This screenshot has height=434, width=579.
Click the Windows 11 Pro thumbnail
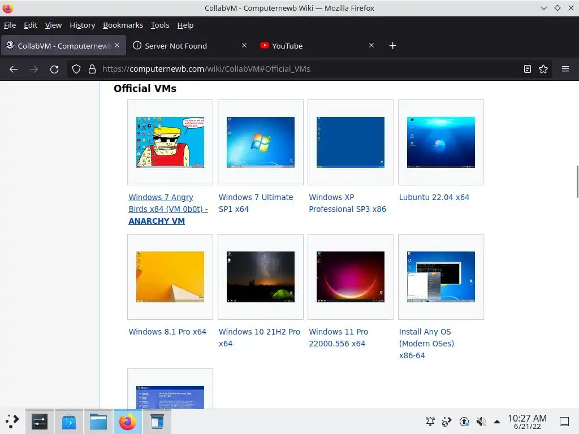coord(351,277)
